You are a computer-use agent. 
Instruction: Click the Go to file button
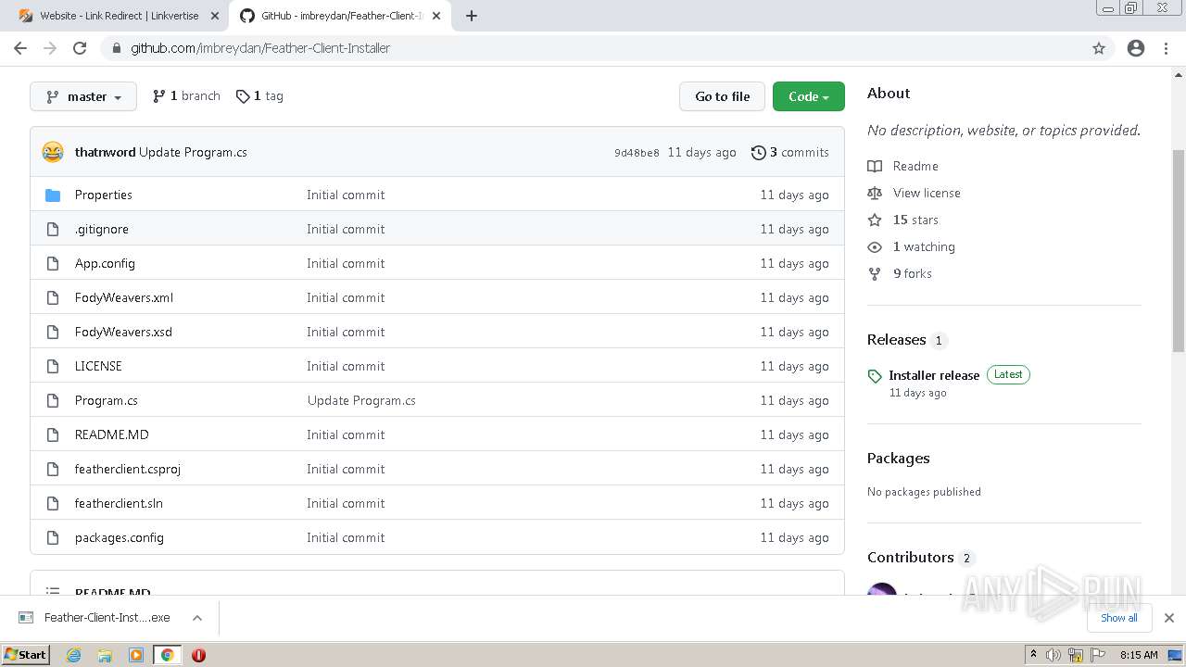tap(722, 96)
